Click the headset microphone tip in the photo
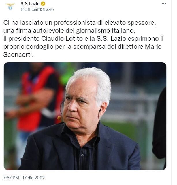Screen dimensions: 177x185 59,118
